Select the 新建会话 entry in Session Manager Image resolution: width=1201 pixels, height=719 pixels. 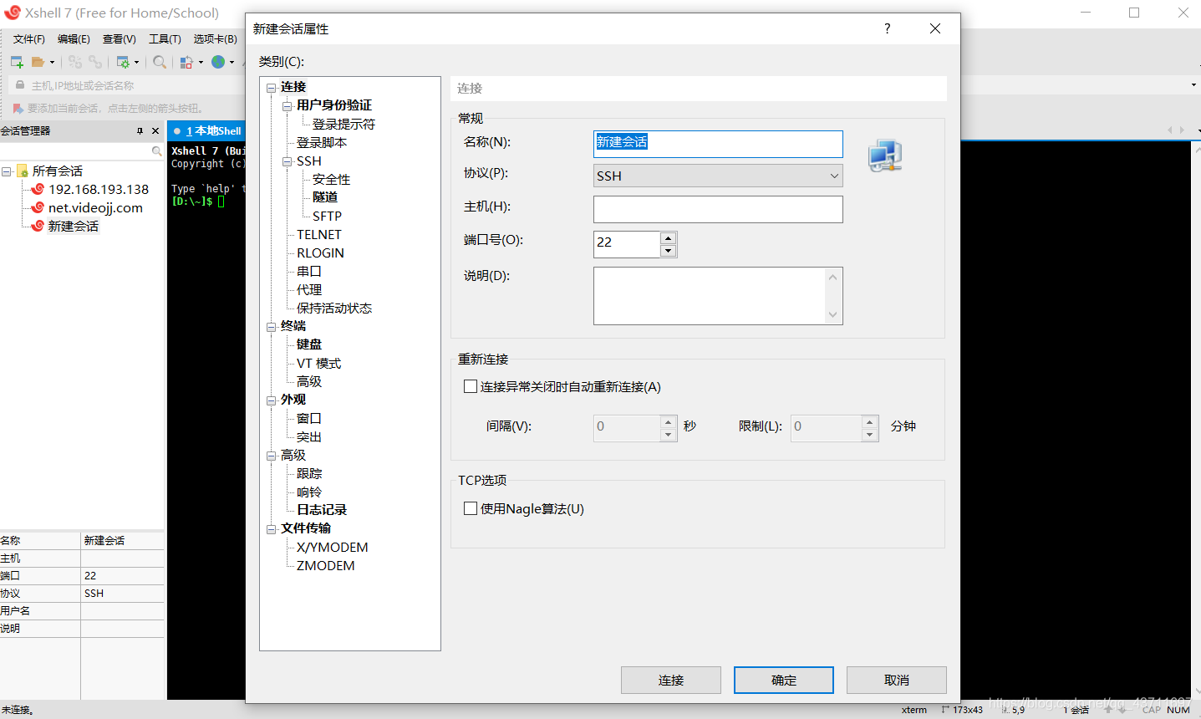[x=74, y=227]
